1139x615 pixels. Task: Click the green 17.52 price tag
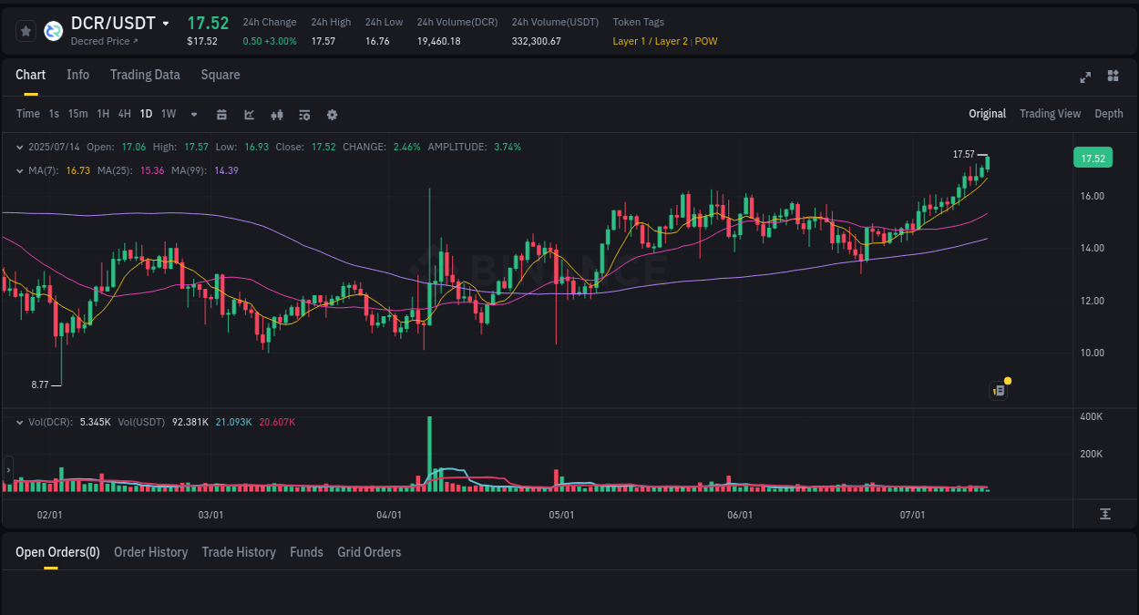pyautogui.click(x=1093, y=158)
